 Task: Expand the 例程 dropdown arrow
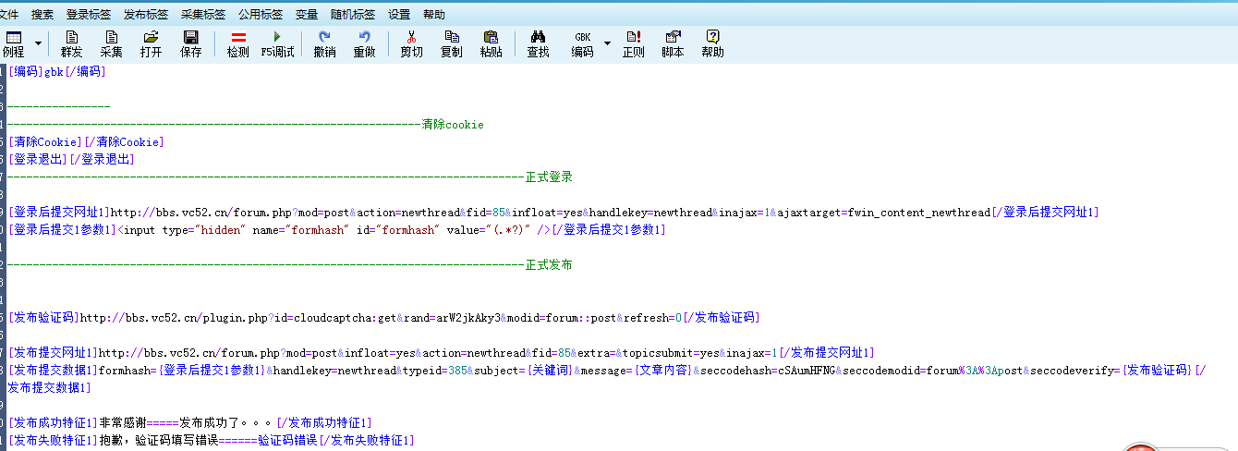(38, 43)
